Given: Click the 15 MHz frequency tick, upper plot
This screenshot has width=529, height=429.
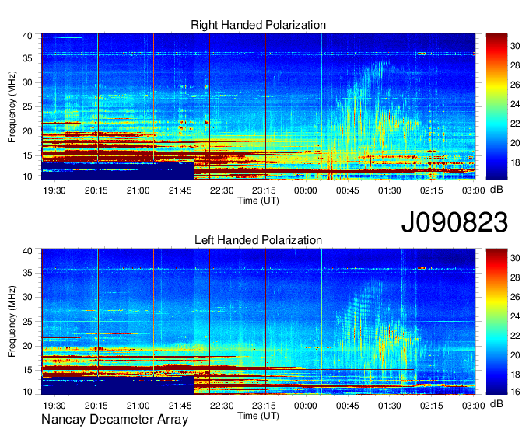Looking at the screenshot, I should click(x=27, y=155).
